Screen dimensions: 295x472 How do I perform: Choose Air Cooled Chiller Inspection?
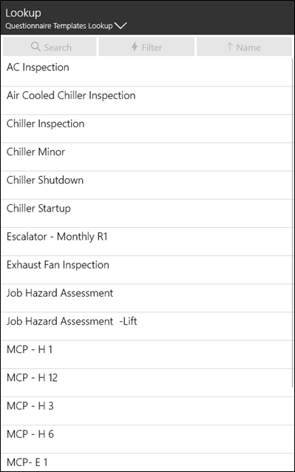point(146,101)
